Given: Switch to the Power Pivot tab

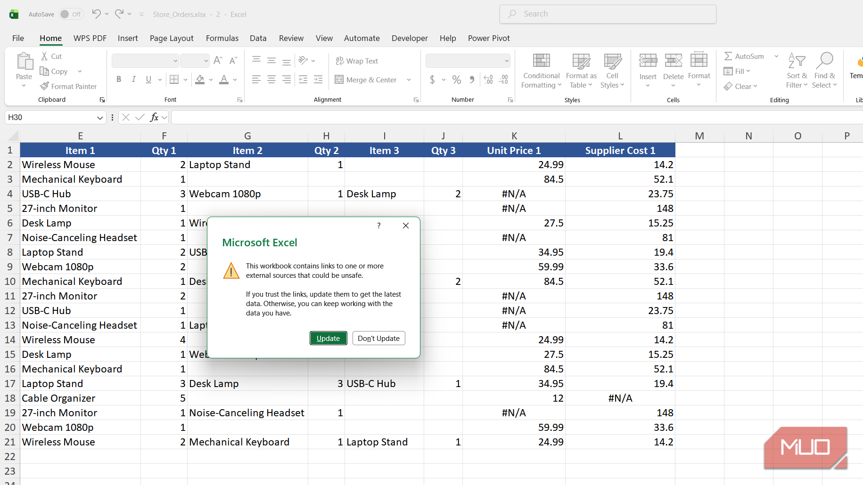Looking at the screenshot, I should click(489, 38).
